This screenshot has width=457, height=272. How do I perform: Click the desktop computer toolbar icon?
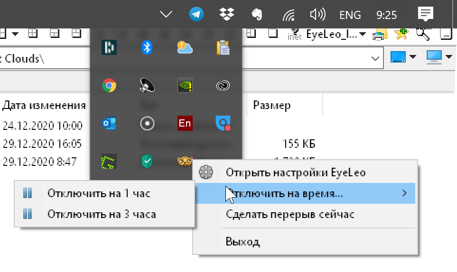434,57
